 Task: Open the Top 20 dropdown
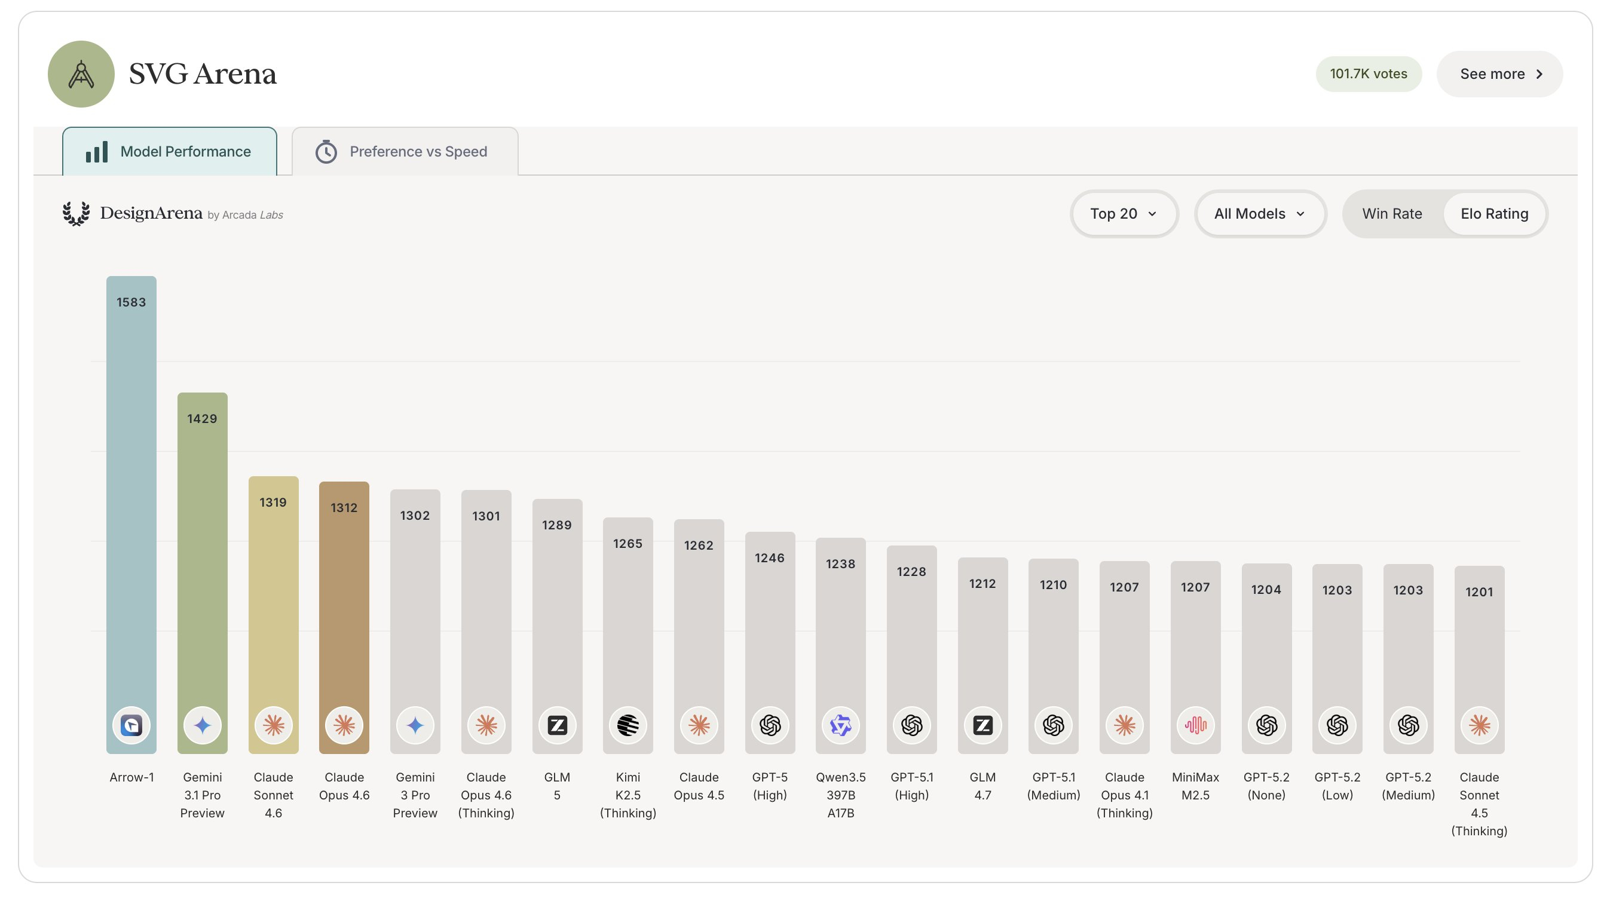(x=1123, y=214)
